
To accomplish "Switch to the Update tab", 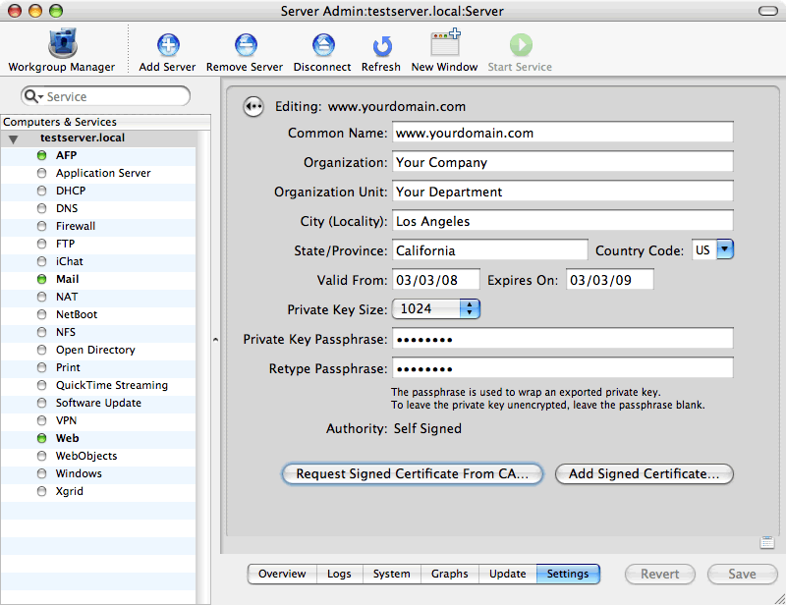I will (x=508, y=574).
